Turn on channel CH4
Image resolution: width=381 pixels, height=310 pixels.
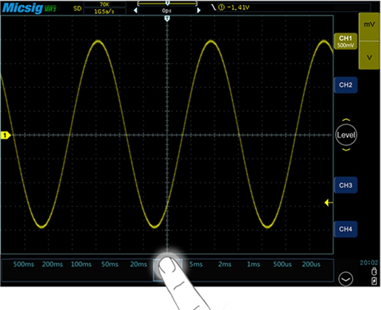pyautogui.click(x=346, y=229)
